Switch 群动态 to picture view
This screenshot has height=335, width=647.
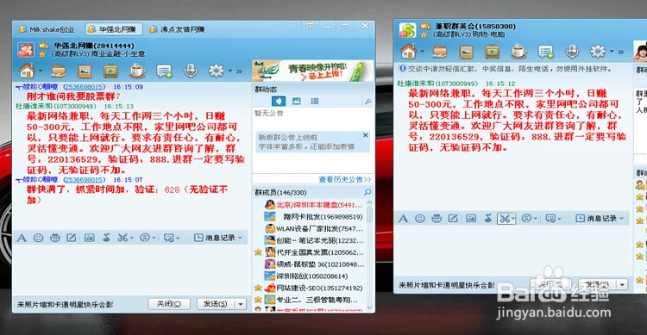[297, 101]
